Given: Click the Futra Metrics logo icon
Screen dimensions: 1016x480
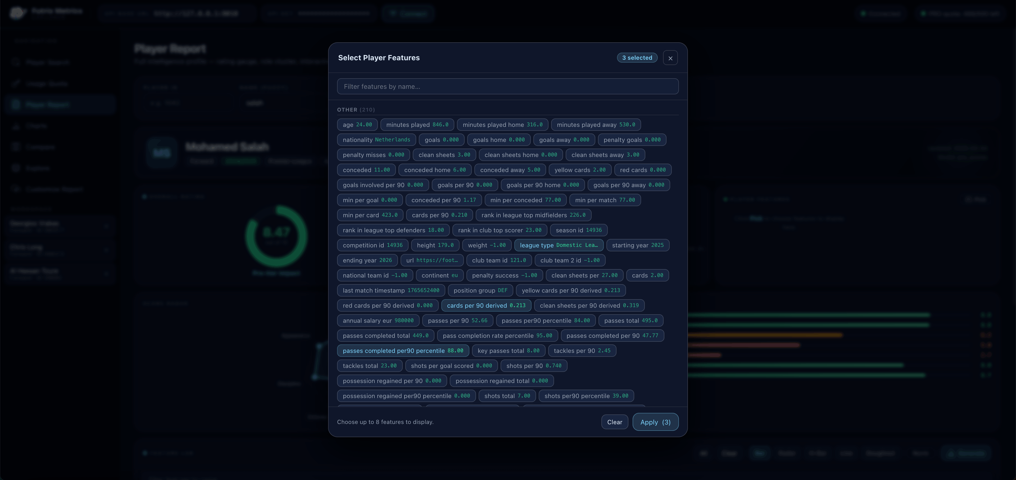Looking at the screenshot, I should tap(17, 13).
